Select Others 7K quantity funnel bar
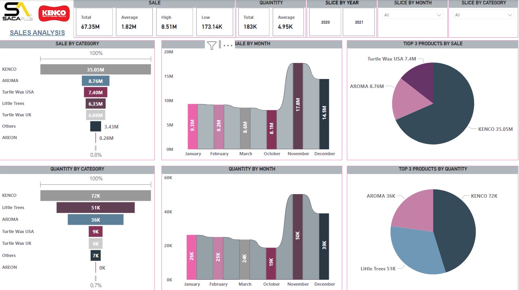The width and height of the screenshot is (519, 290). click(96, 255)
